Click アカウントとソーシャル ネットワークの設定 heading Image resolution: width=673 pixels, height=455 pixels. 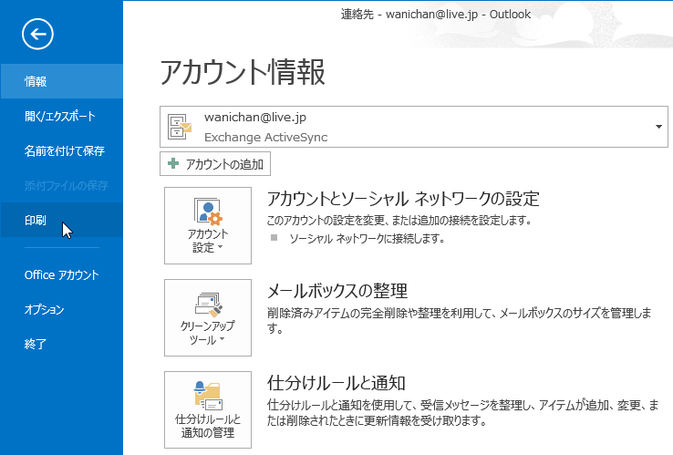pyautogui.click(x=403, y=199)
